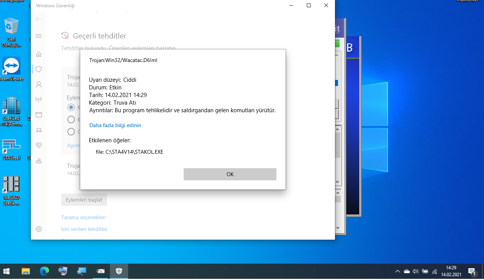Select the second action radio button
The width and height of the screenshot is (484, 280).
[x=71, y=119]
